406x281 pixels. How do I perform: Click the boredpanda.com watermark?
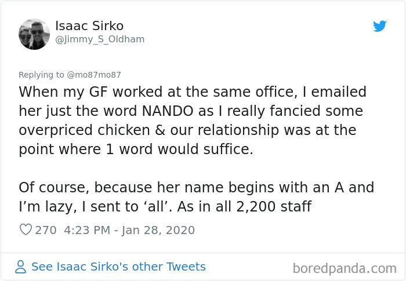[x=345, y=269]
